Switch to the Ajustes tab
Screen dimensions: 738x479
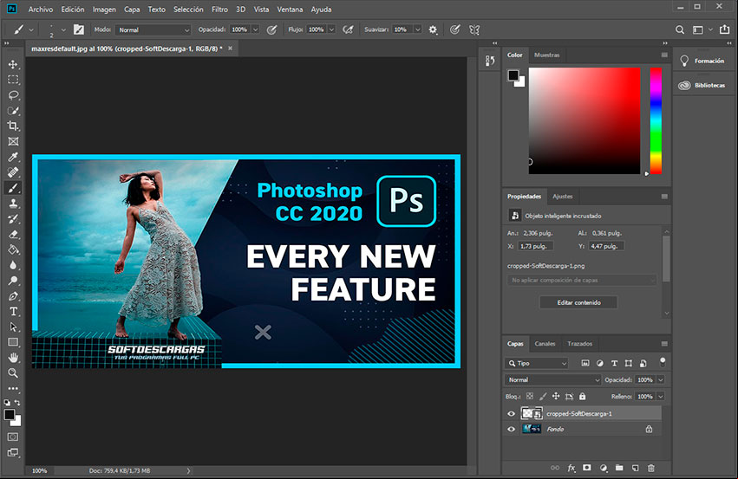(563, 197)
